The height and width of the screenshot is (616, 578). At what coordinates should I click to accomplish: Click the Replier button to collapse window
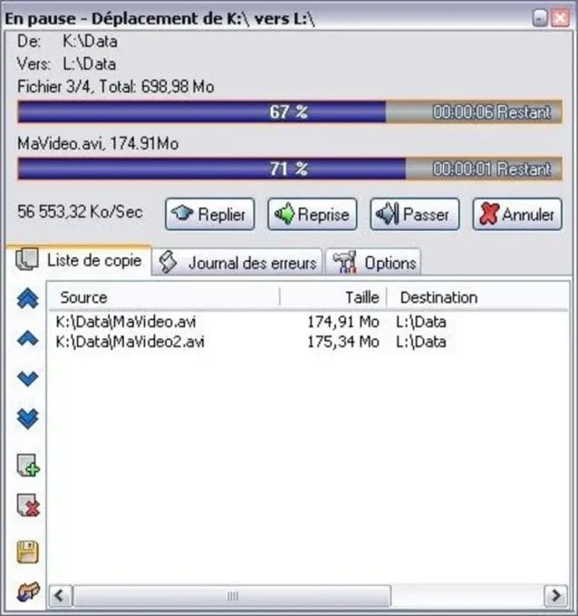tap(210, 215)
